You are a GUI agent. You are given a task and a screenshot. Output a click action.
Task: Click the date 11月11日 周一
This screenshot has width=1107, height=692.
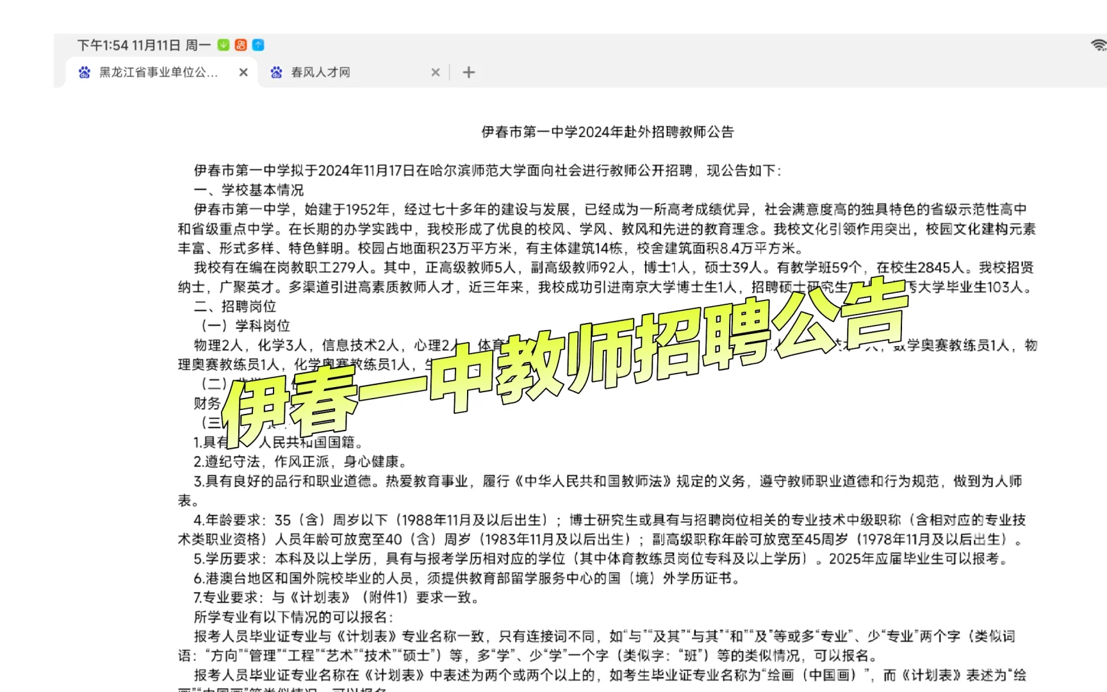(x=172, y=45)
